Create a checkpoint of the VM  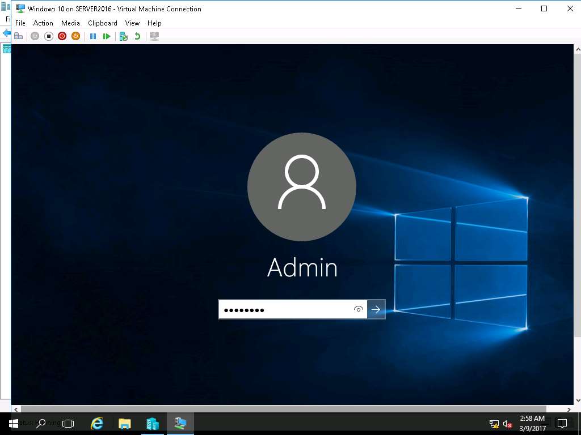click(124, 36)
